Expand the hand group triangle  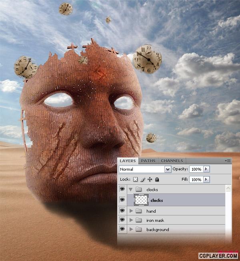[131, 211]
